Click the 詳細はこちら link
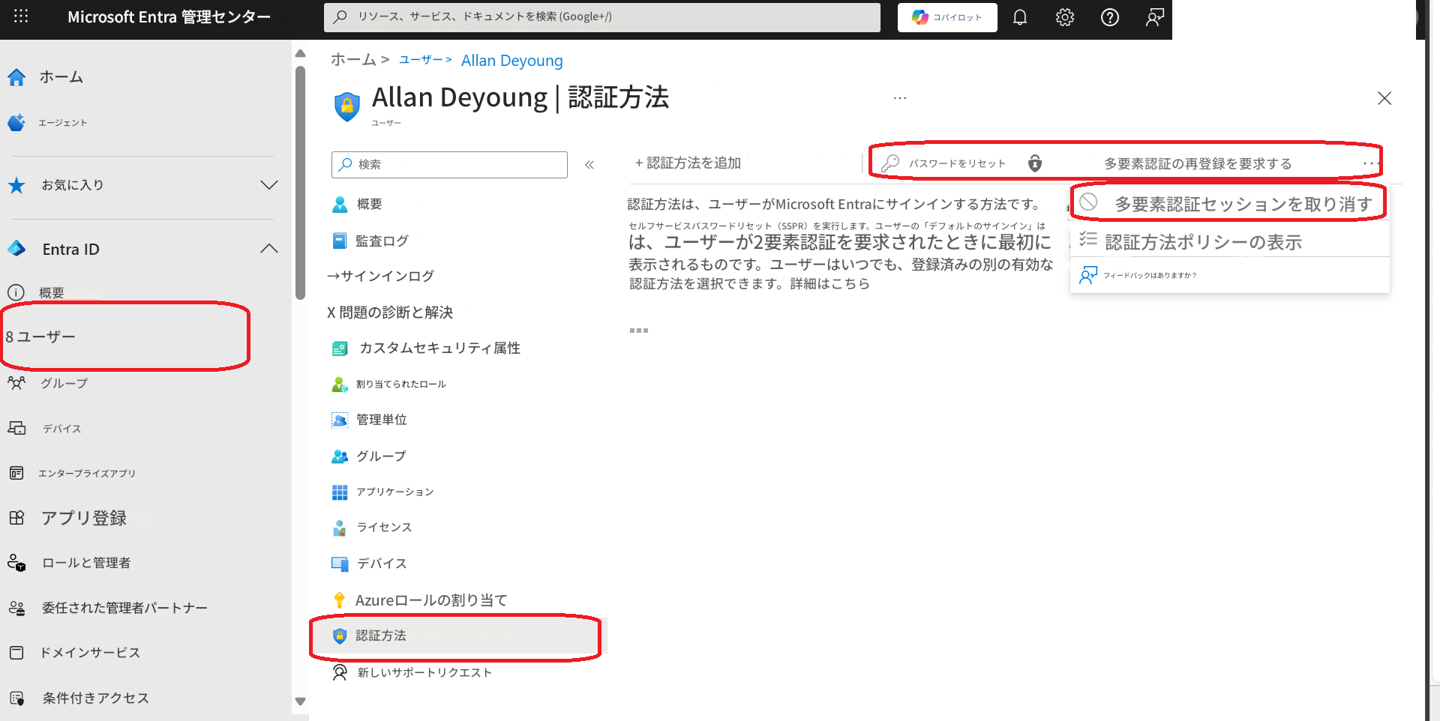The image size is (1440, 721). [829, 284]
